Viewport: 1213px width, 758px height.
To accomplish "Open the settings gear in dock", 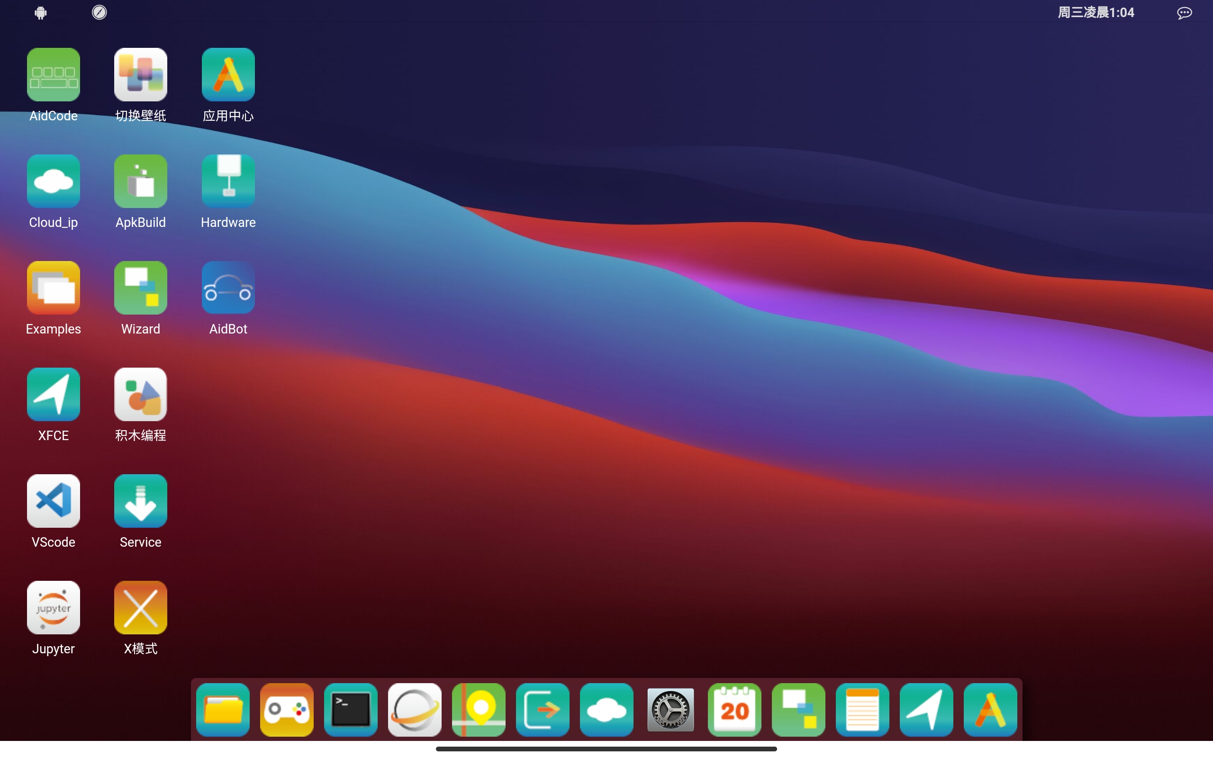I will (x=670, y=710).
